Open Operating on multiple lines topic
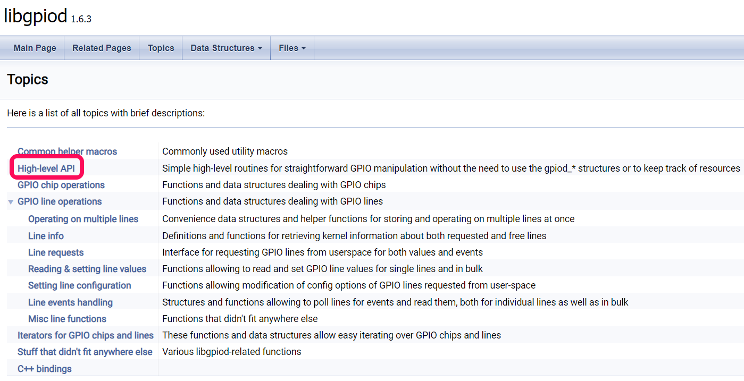The width and height of the screenshot is (744, 381). point(83,219)
